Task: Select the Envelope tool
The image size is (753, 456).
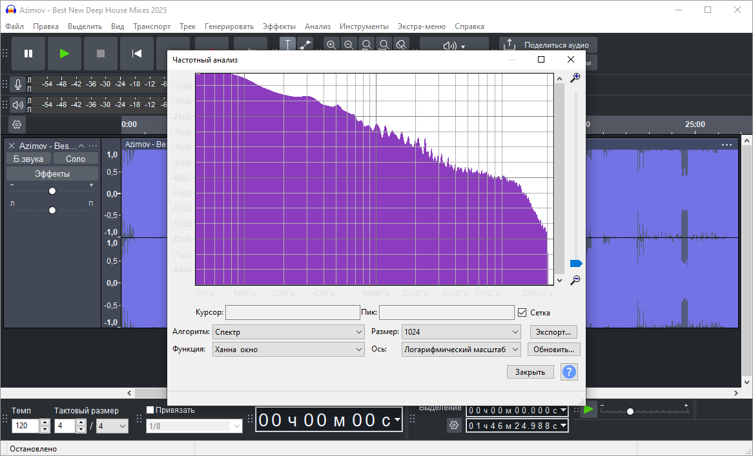Action: [x=305, y=44]
